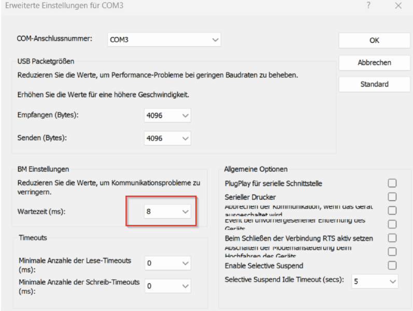The height and width of the screenshot is (311, 413).
Task: Enable PlugPlay für serielle Schnittstelle checkbox
Action: [392, 183]
